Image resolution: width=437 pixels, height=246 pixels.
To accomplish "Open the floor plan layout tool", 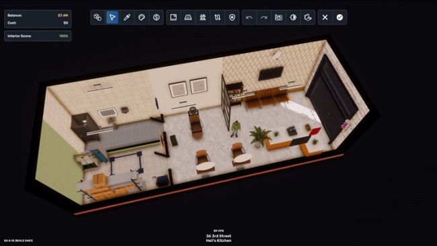I will click(x=173, y=17).
